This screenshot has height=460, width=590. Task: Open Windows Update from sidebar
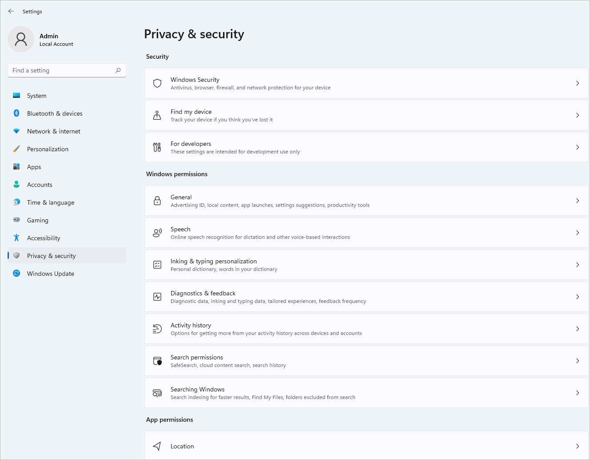67,274
